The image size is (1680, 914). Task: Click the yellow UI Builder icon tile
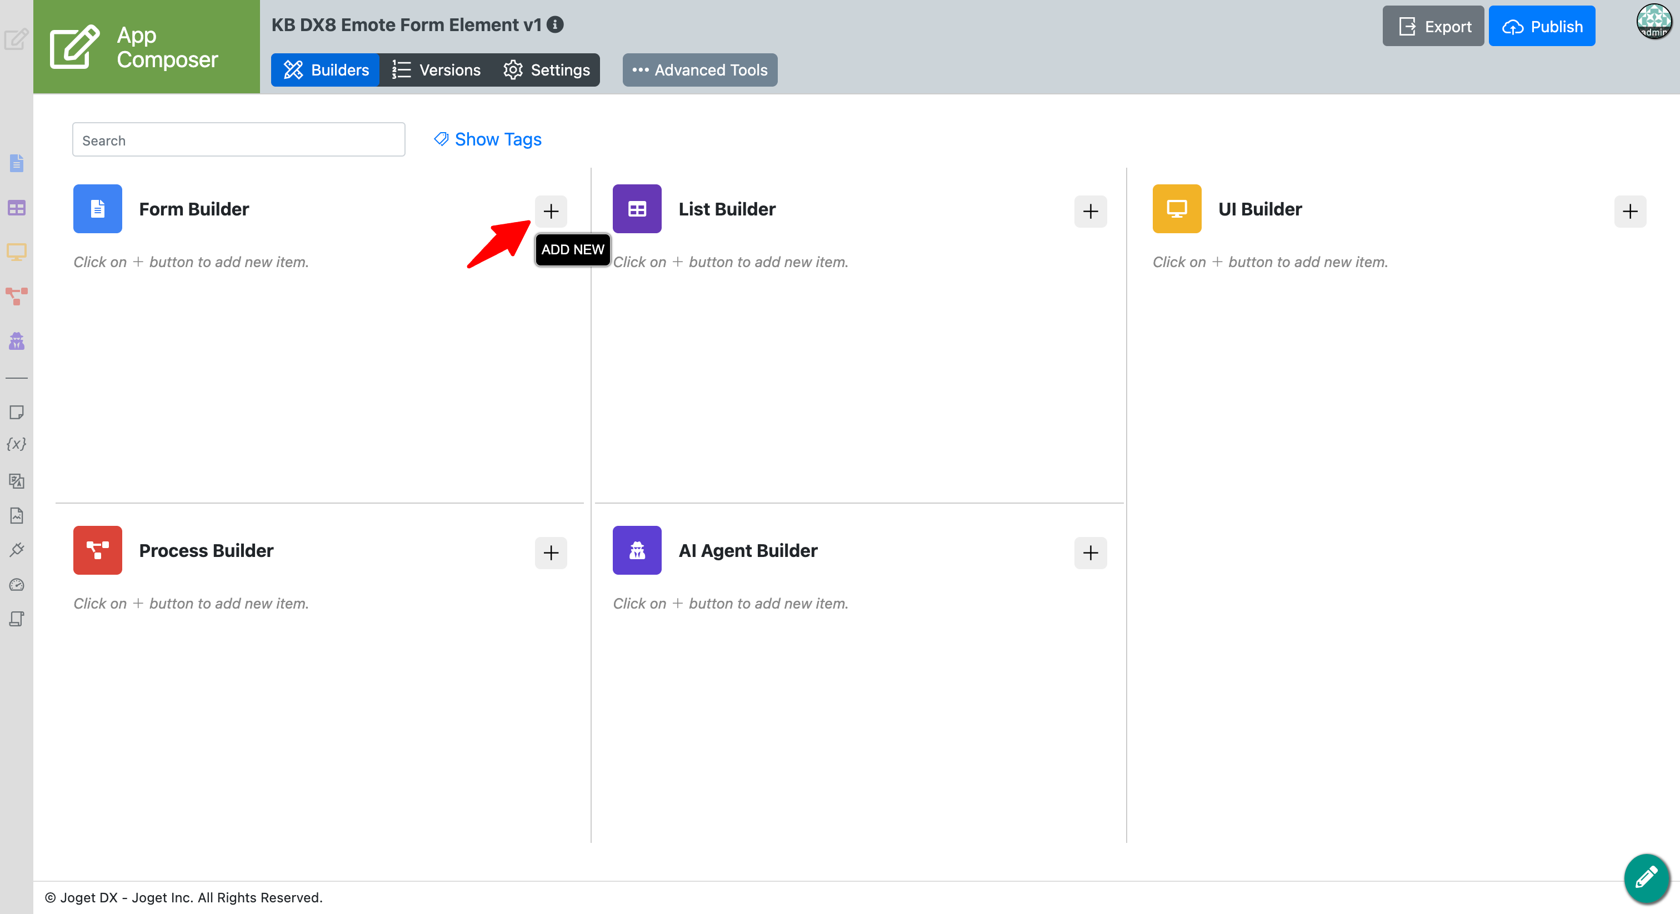coord(1177,209)
